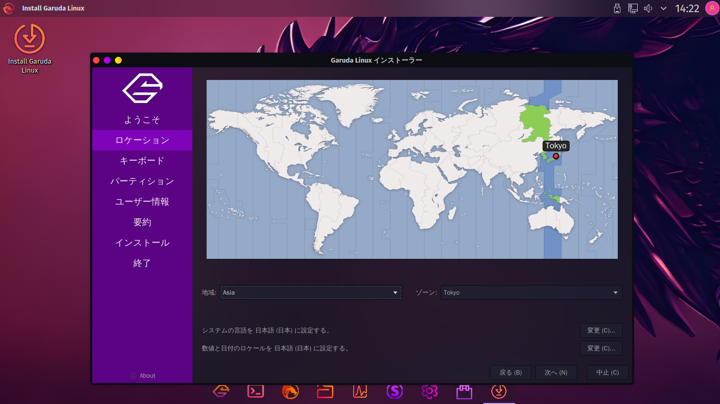The image size is (720, 404).
Task: Proceed with the 次へ (N) button
Action: coord(556,372)
